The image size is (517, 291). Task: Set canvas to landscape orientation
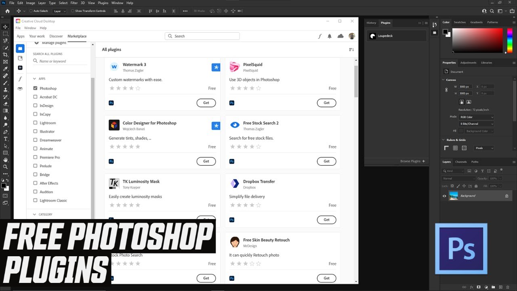[469, 102]
